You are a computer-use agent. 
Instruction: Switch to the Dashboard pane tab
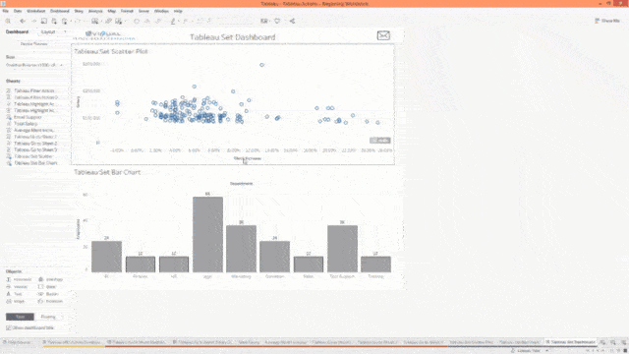tap(17, 31)
